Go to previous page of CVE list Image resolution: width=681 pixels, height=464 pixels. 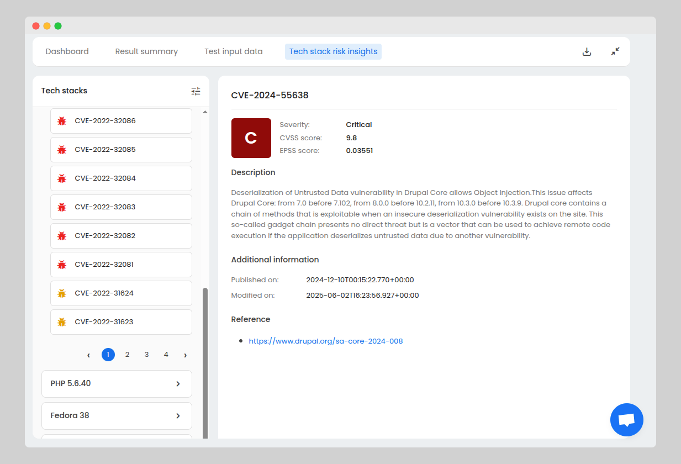88,355
